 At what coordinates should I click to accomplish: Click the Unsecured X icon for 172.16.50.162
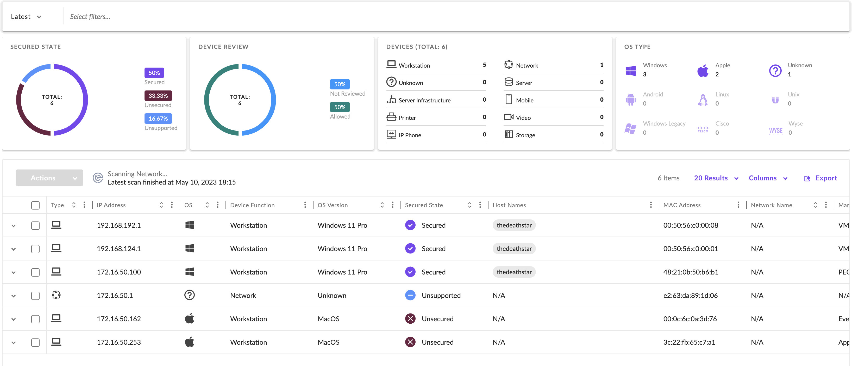point(410,319)
